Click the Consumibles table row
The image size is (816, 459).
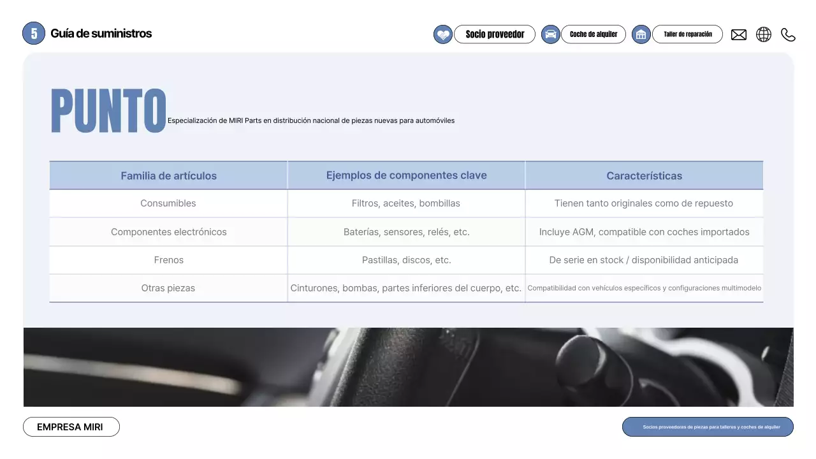(x=168, y=203)
